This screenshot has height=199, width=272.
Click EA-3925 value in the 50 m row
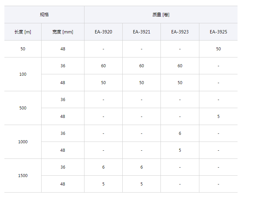(x=218, y=49)
